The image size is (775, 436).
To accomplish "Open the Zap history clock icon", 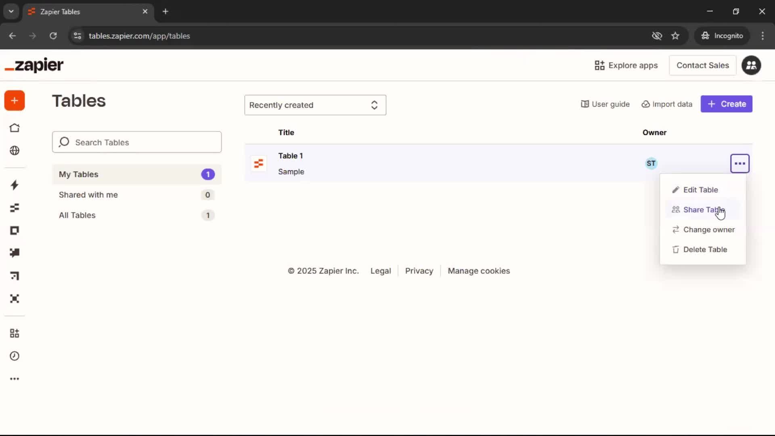I will 15,356.
